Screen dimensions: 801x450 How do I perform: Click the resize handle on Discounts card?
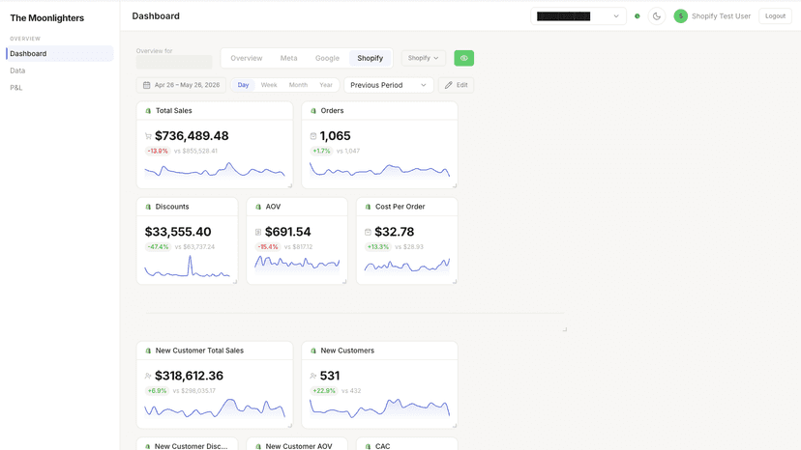[x=235, y=282]
